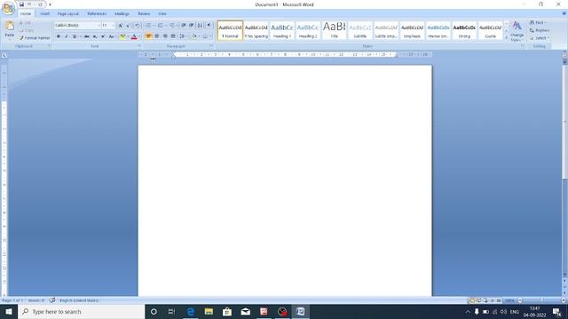
Task: Toggle align text left
Action: (148, 36)
